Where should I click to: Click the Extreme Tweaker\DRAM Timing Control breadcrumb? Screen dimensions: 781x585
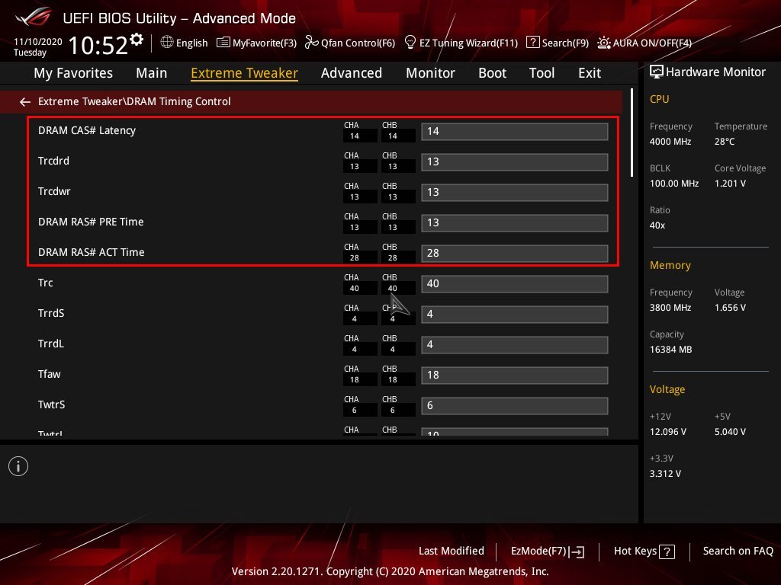[x=134, y=101]
